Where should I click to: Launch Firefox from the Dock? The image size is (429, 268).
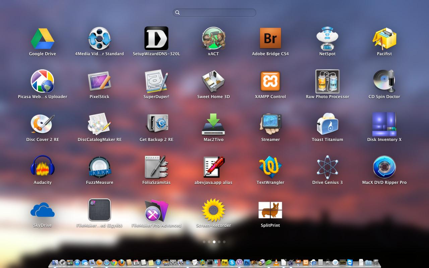[121, 262]
